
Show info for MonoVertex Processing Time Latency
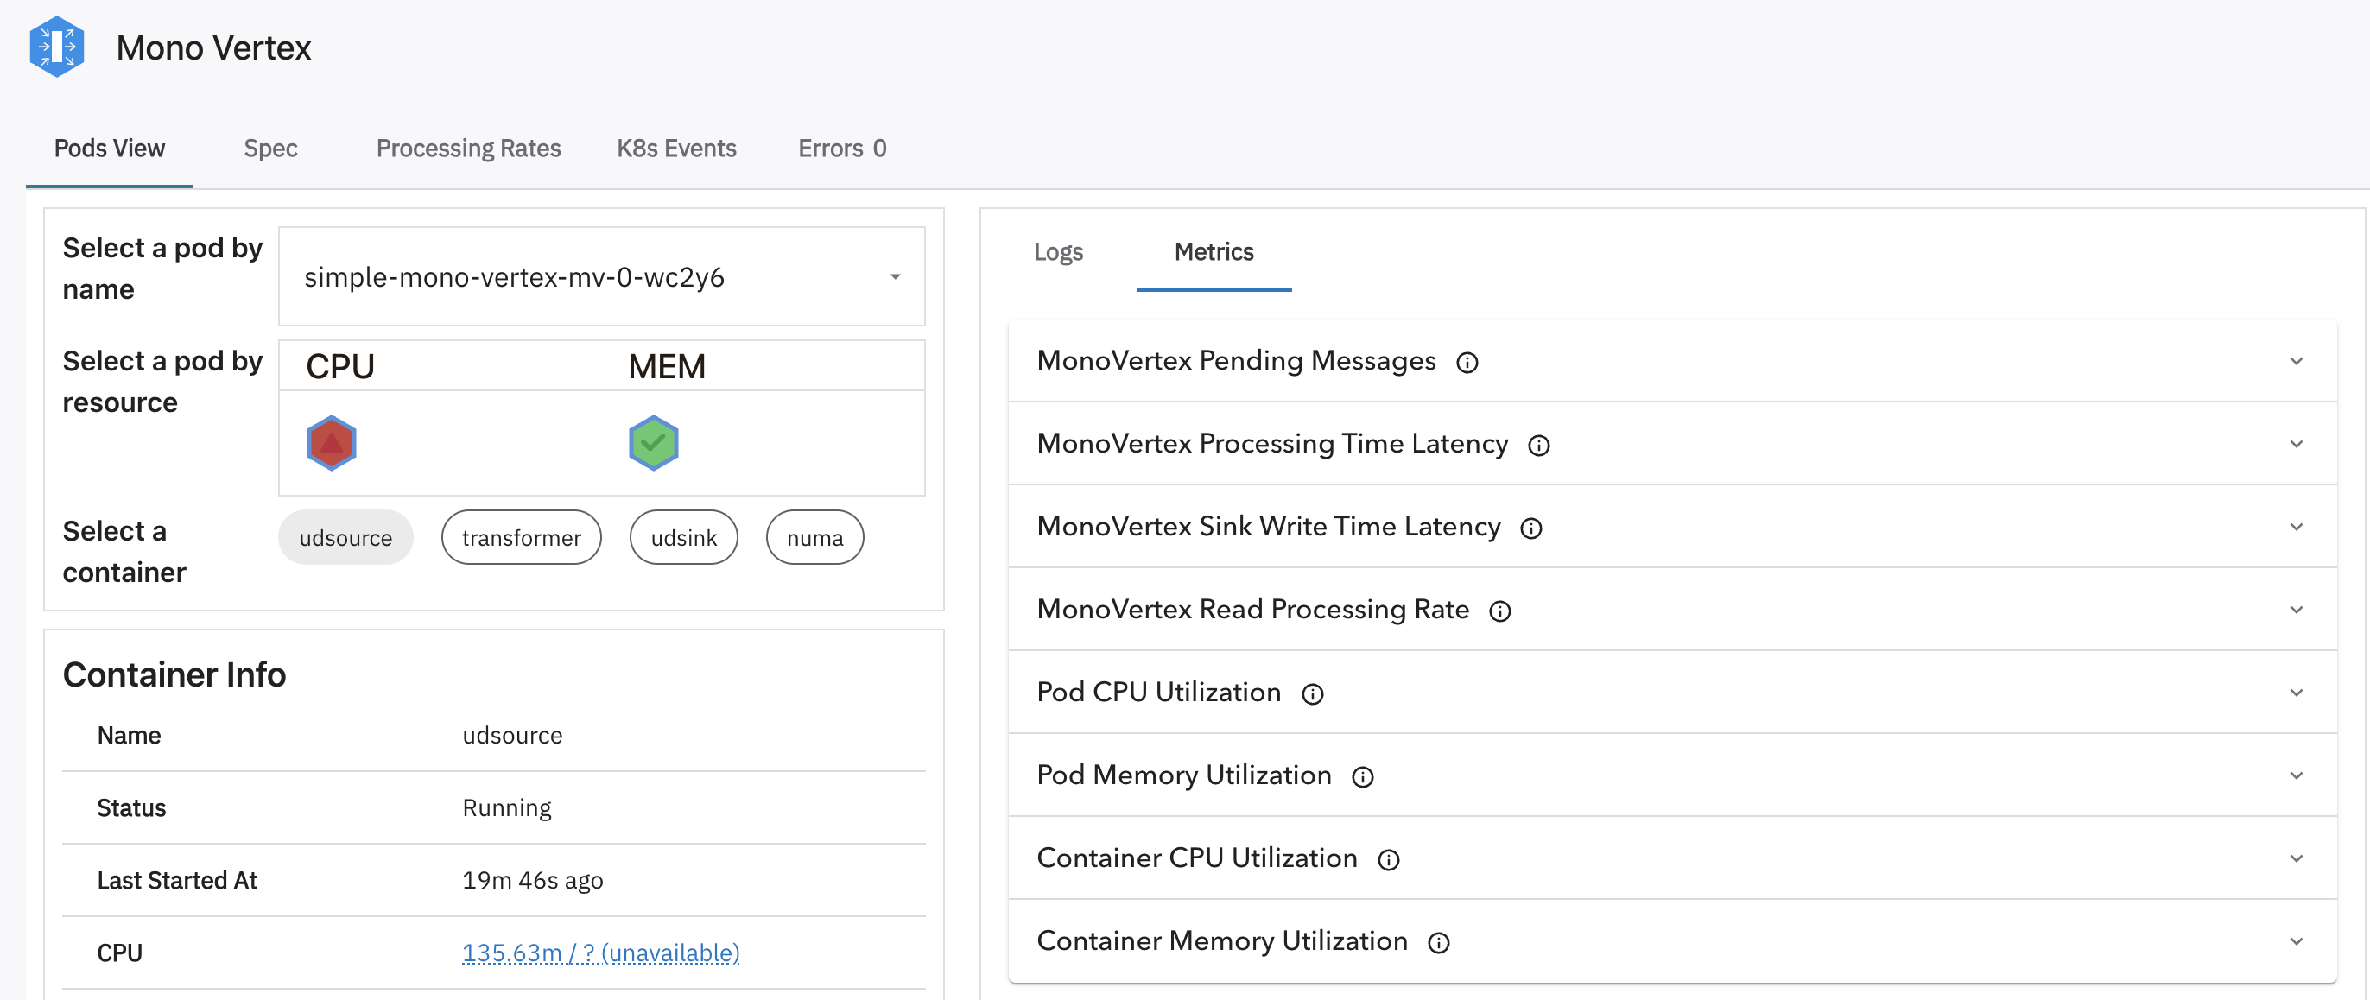tap(1539, 446)
